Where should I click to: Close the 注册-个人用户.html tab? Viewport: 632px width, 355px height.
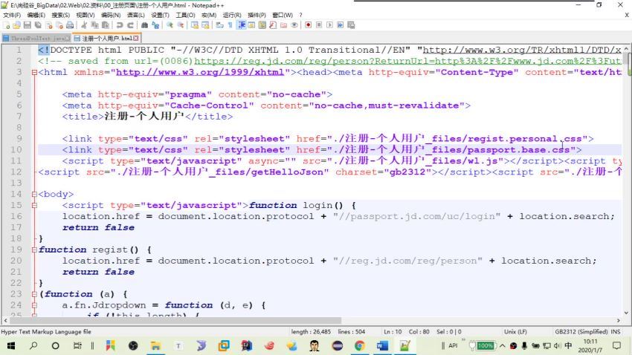click(x=136, y=38)
